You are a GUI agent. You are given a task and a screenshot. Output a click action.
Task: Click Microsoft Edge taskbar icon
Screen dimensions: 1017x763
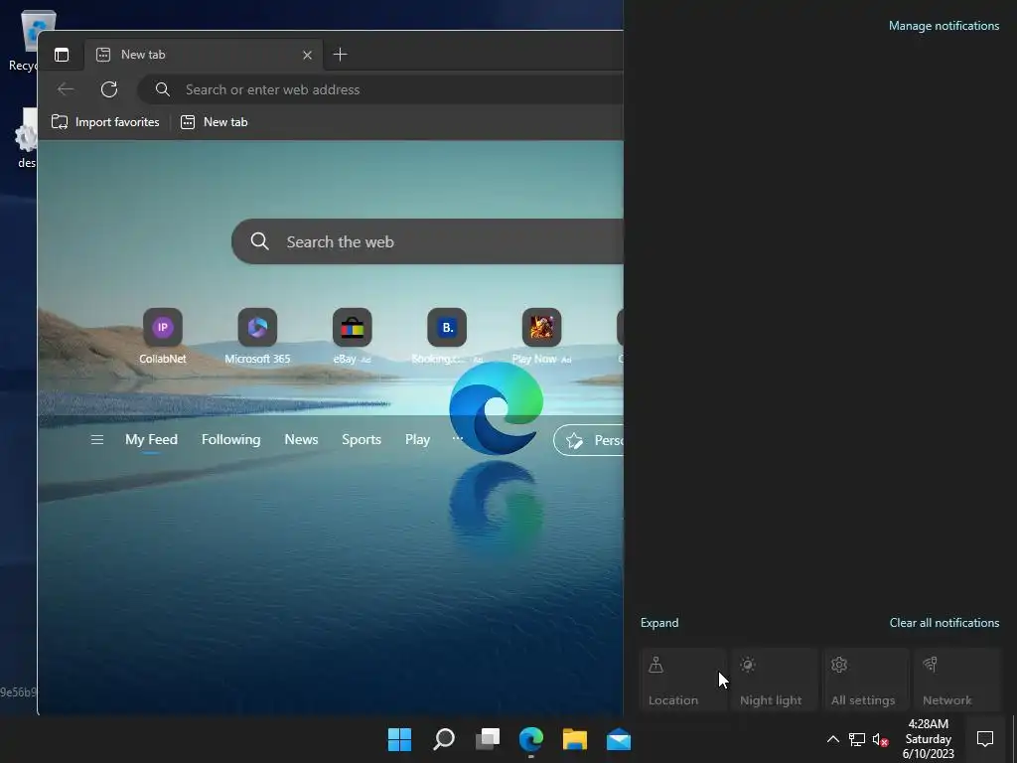(x=531, y=739)
